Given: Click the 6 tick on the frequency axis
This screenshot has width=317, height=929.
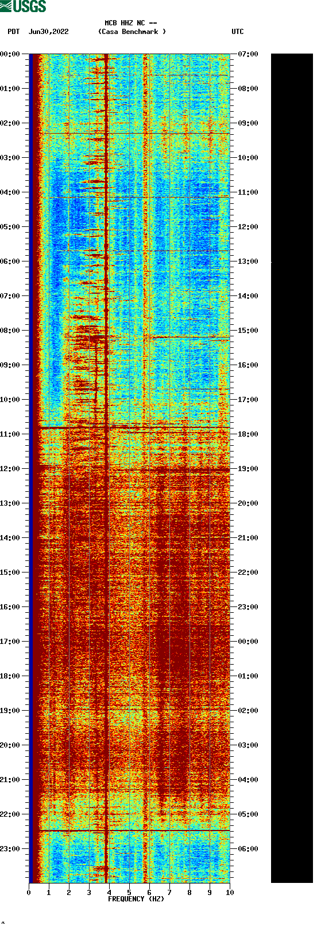Looking at the screenshot, I should 149,893.
